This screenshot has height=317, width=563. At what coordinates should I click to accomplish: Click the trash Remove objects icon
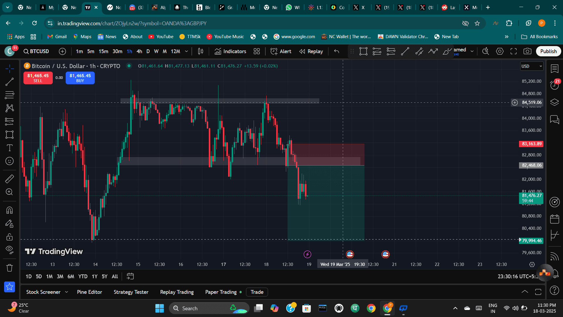9,268
